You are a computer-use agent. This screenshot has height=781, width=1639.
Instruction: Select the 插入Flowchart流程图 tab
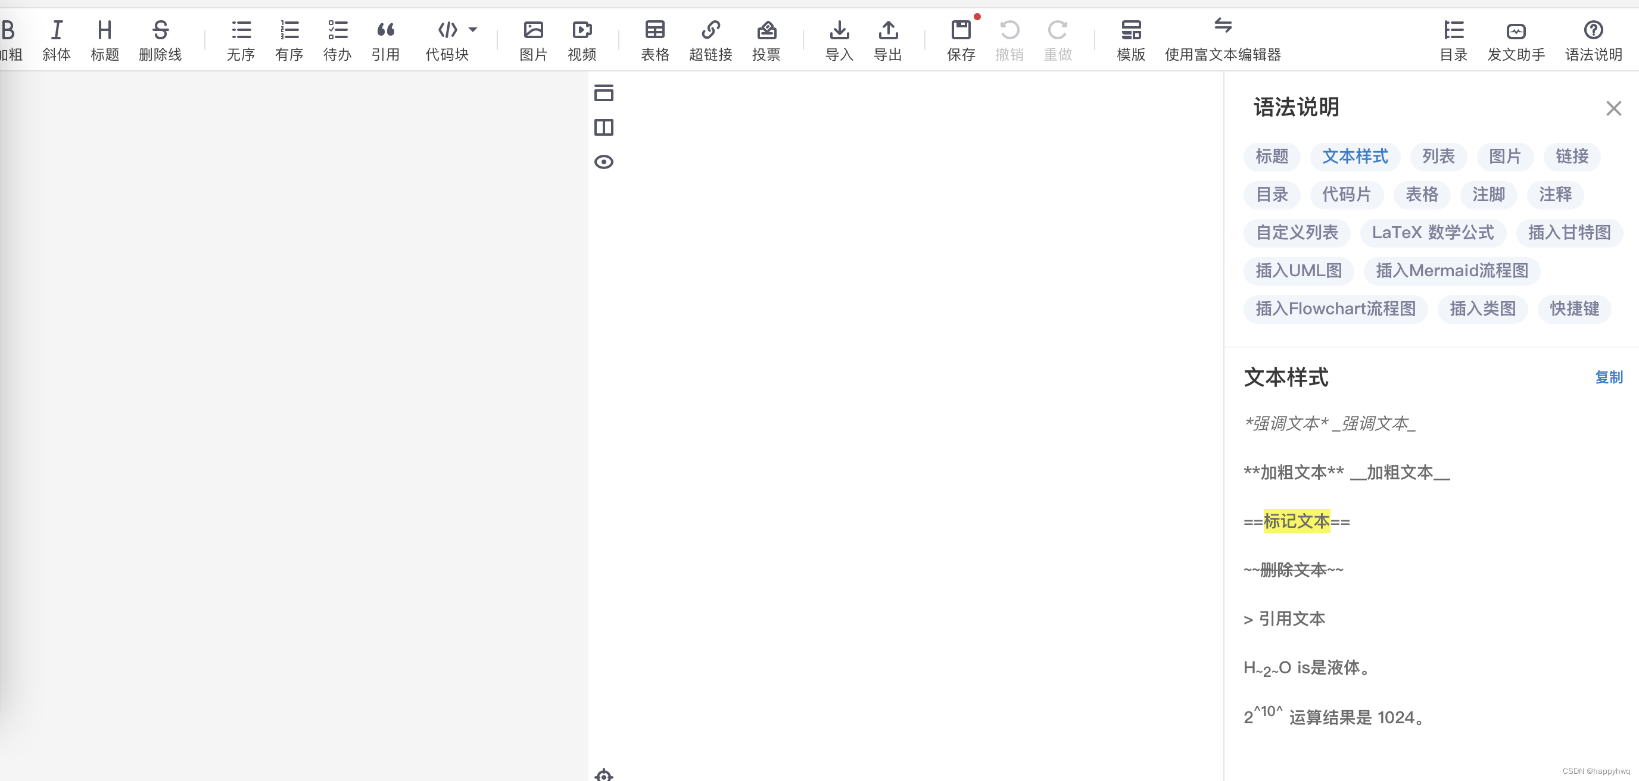click(1335, 309)
